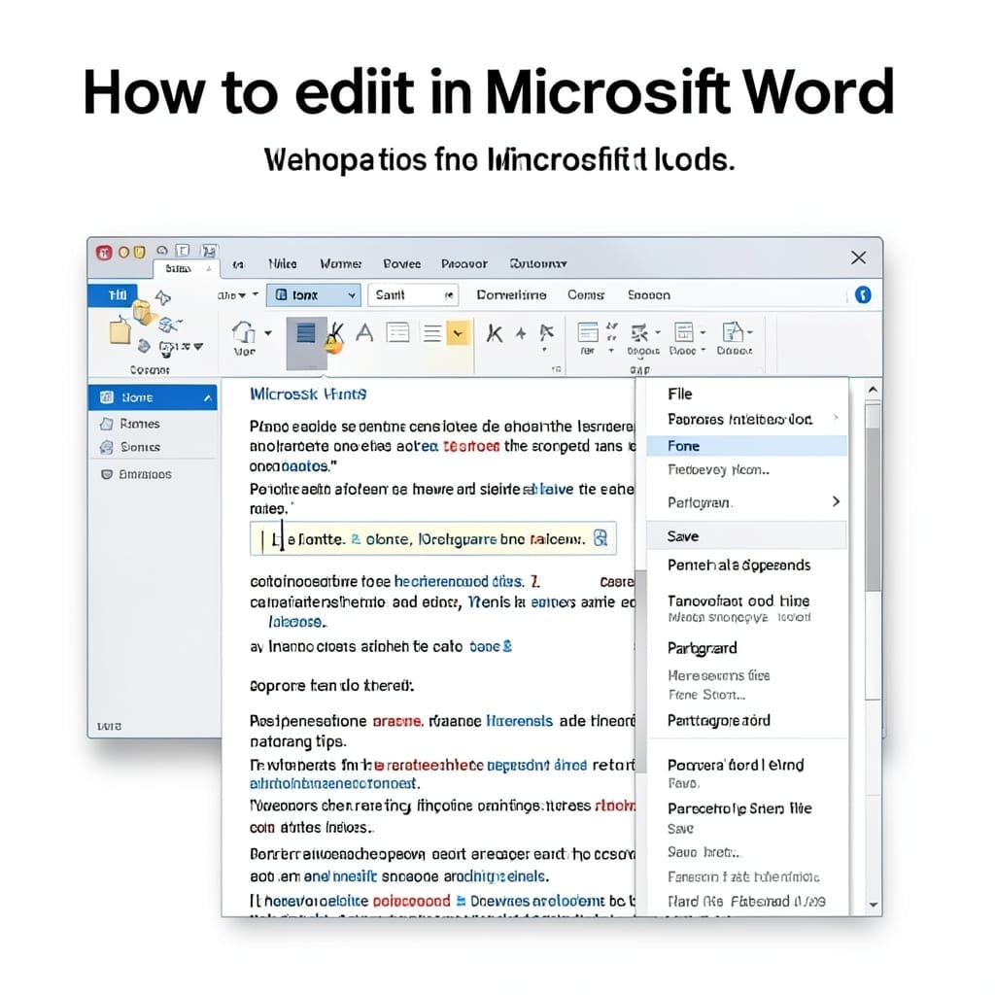The image size is (995, 995).
Task: Expand the Parloyravn submenu chevron
Action: [x=836, y=502]
